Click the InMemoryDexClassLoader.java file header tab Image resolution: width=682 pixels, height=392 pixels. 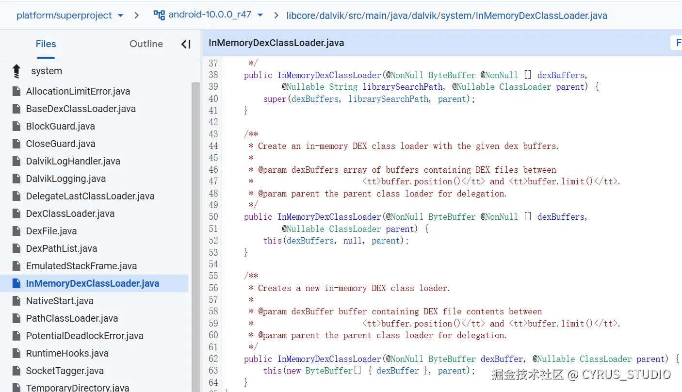click(276, 43)
